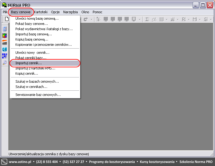Click the S toolbar icon
The image size is (215, 166).
(x=206, y=19)
